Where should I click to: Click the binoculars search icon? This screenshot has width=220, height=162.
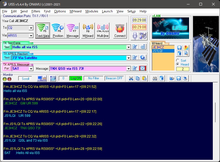pyautogui.click(x=155, y=79)
